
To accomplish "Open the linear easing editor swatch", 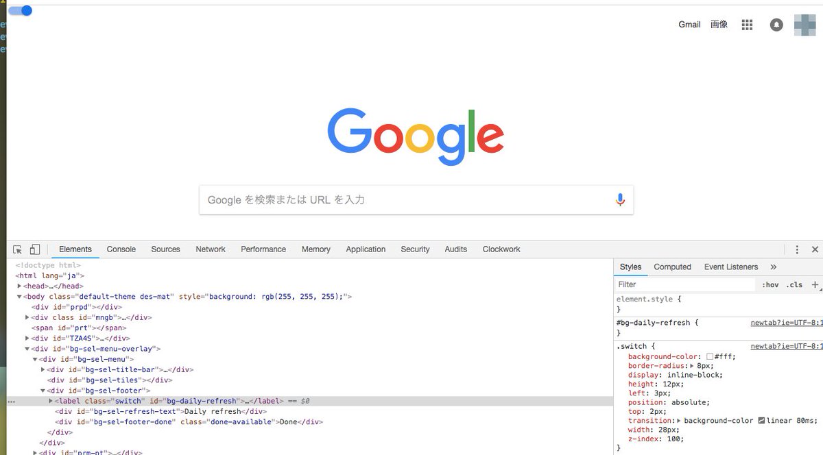I will coord(761,421).
